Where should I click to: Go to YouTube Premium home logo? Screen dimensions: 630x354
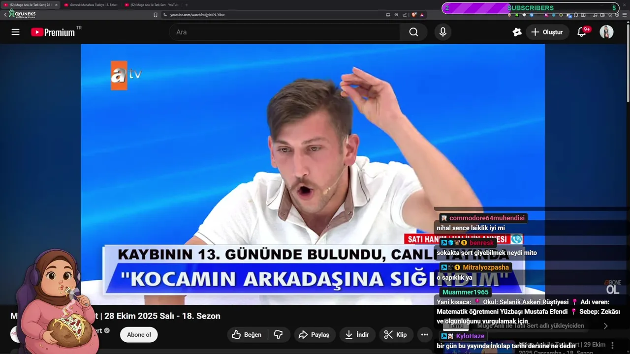click(x=53, y=32)
